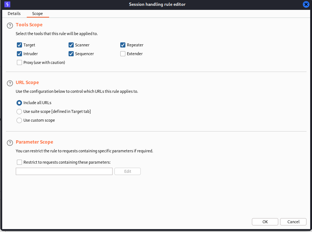This screenshot has width=312, height=232.
Task: Check Restrict to requests containing these parameters
Action: point(19,162)
